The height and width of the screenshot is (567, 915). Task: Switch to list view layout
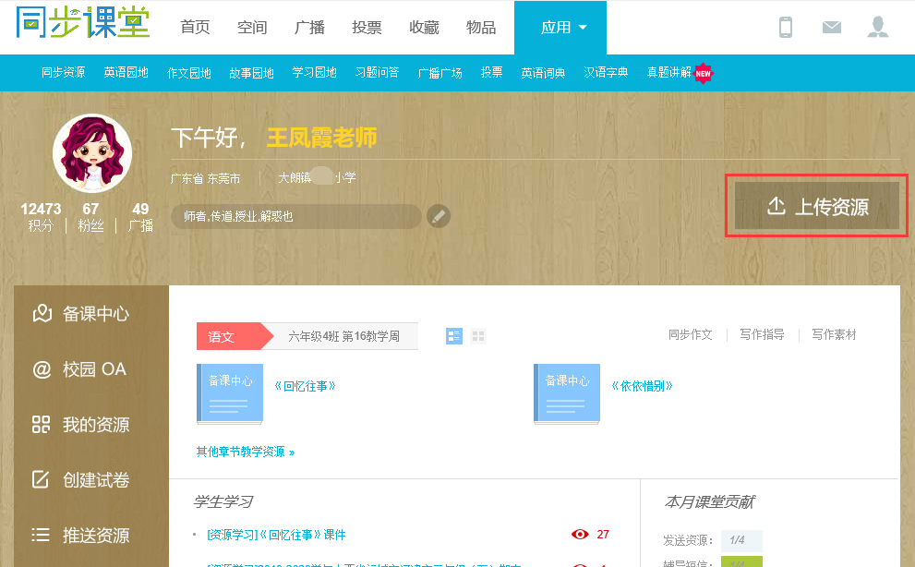[x=454, y=336]
